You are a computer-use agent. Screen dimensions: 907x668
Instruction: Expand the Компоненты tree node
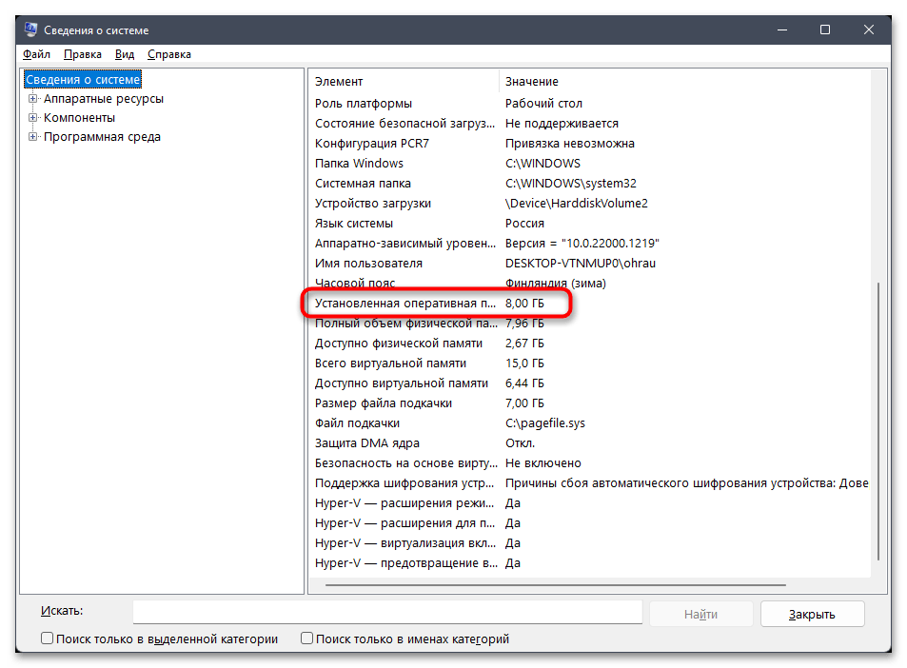[x=33, y=118]
